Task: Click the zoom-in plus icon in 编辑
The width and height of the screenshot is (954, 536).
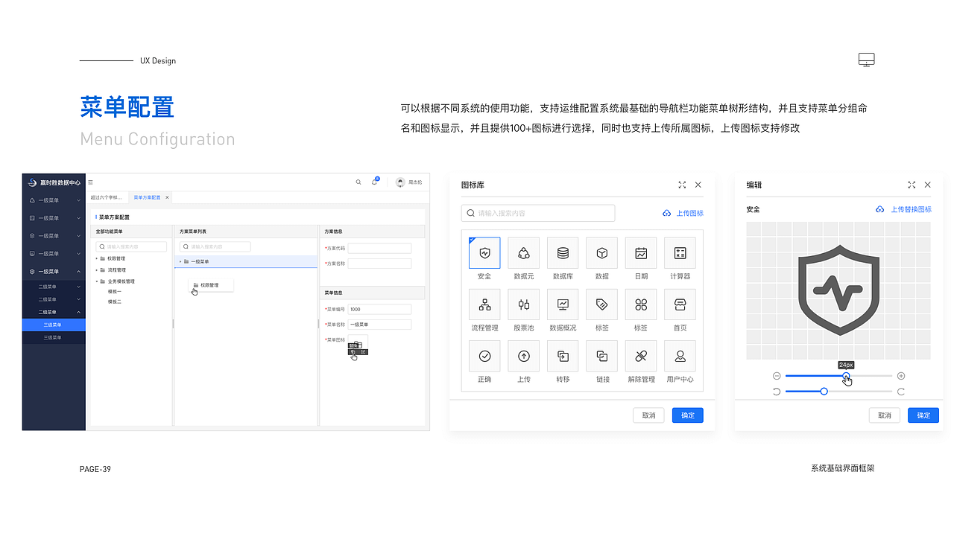Action: coord(901,376)
